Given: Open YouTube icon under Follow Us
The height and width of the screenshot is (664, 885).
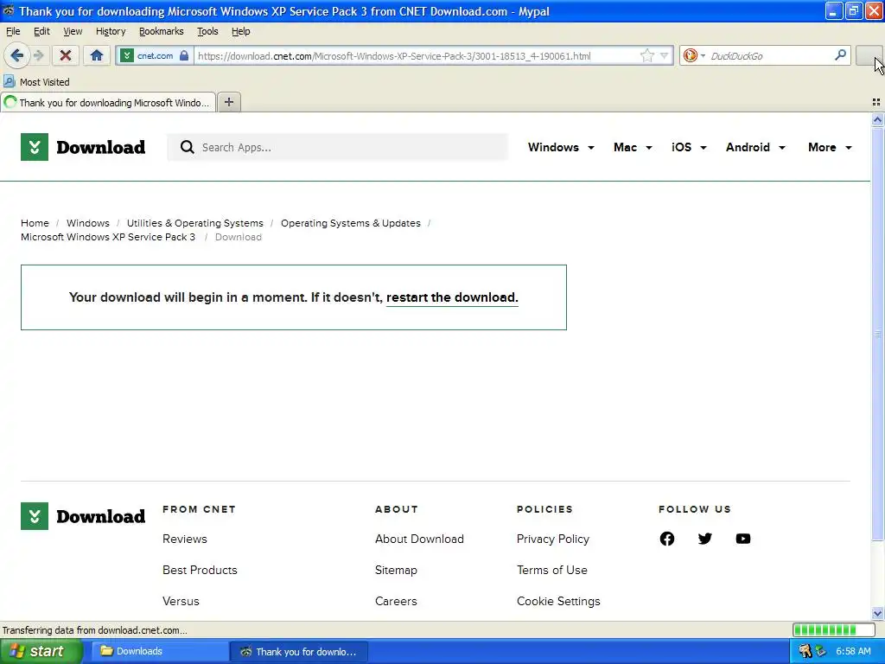Looking at the screenshot, I should point(743,539).
